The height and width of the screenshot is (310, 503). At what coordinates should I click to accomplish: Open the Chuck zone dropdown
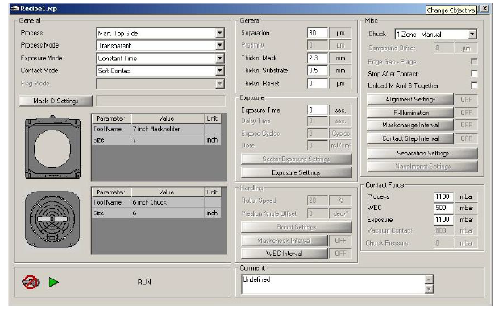point(472,34)
